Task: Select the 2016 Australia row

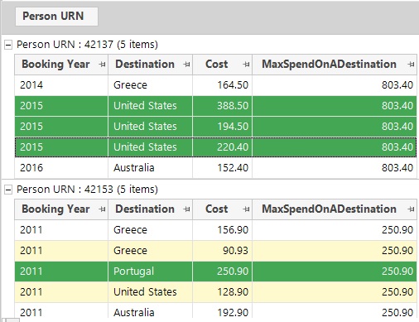Action: 215,168
